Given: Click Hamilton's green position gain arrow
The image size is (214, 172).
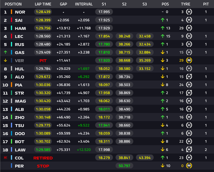Looking at the screenshot, I should pos(163,28).
